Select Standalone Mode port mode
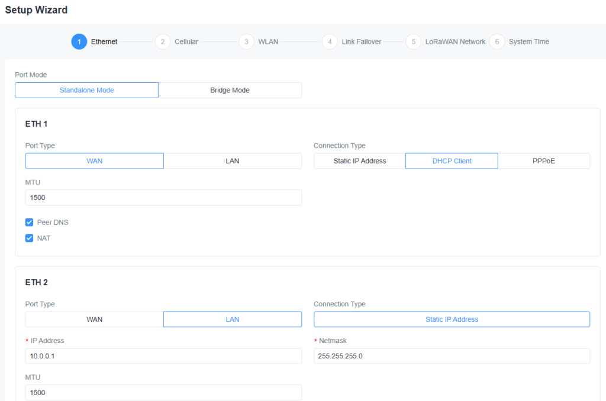The height and width of the screenshot is (401, 606). [x=86, y=90]
